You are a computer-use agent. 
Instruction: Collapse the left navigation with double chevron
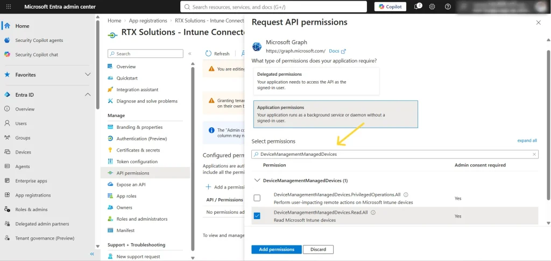pyautogui.click(x=92, y=254)
